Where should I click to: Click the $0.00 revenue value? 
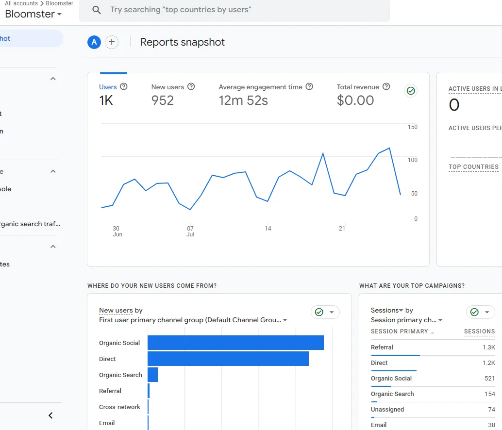(355, 100)
